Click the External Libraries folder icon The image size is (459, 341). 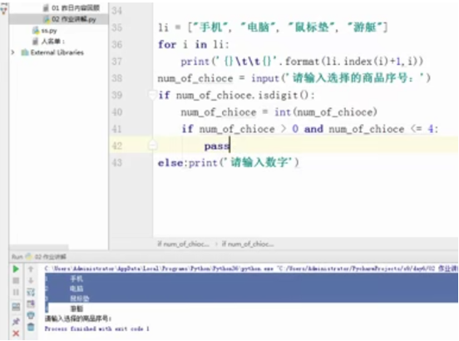click(25, 52)
